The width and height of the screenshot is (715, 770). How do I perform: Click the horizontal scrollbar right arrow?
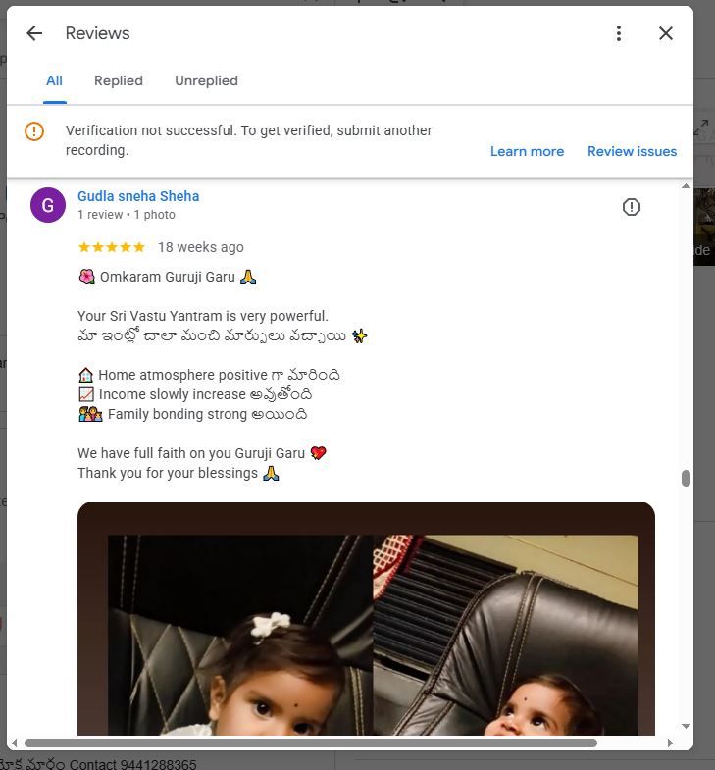pos(670,743)
